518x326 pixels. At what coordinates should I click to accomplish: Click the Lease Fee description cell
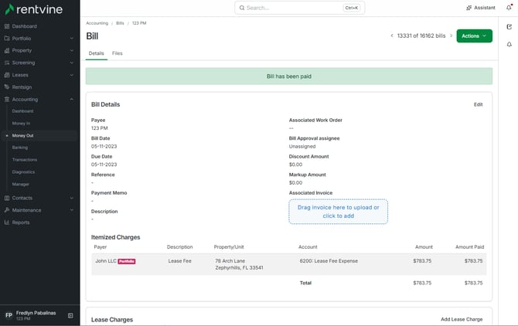click(179, 261)
